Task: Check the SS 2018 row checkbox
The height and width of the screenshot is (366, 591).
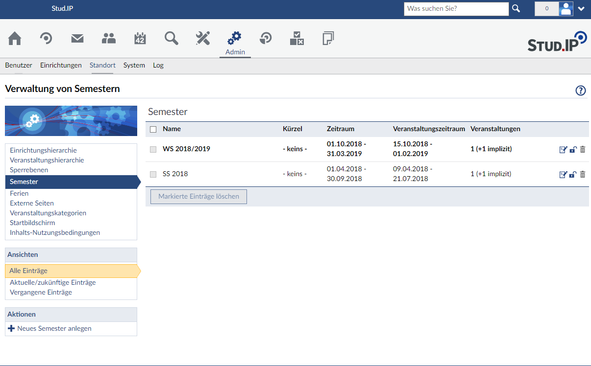Action: point(153,174)
